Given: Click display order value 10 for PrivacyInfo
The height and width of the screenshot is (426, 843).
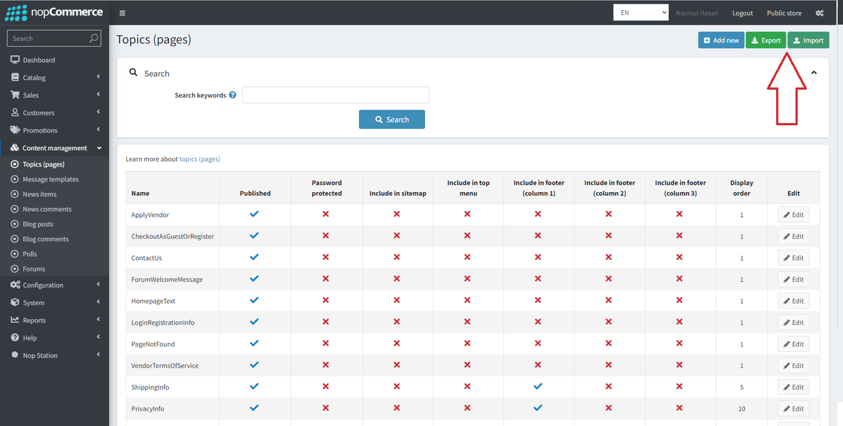Looking at the screenshot, I should pyautogui.click(x=741, y=409).
